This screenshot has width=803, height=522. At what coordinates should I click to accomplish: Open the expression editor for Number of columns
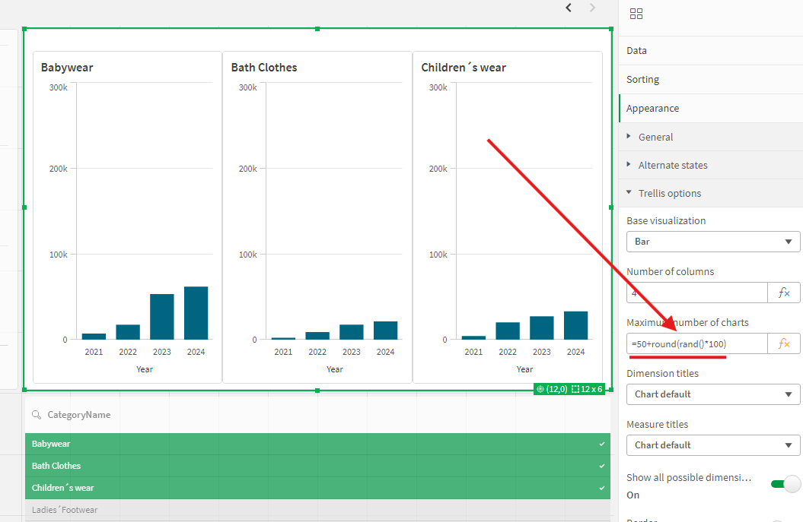[783, 292]
